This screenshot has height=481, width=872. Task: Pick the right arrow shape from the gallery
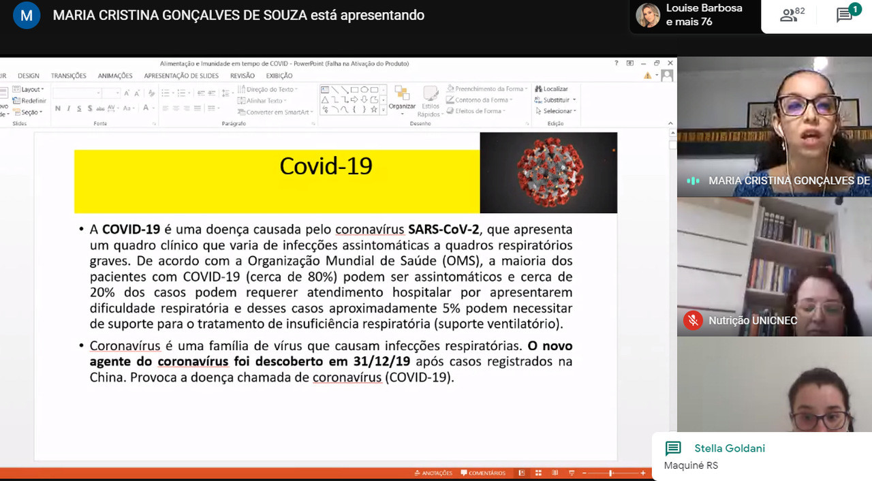354,99
